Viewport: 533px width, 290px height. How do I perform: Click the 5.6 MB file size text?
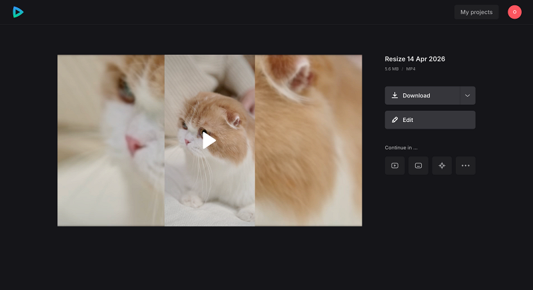coord(392,69)
